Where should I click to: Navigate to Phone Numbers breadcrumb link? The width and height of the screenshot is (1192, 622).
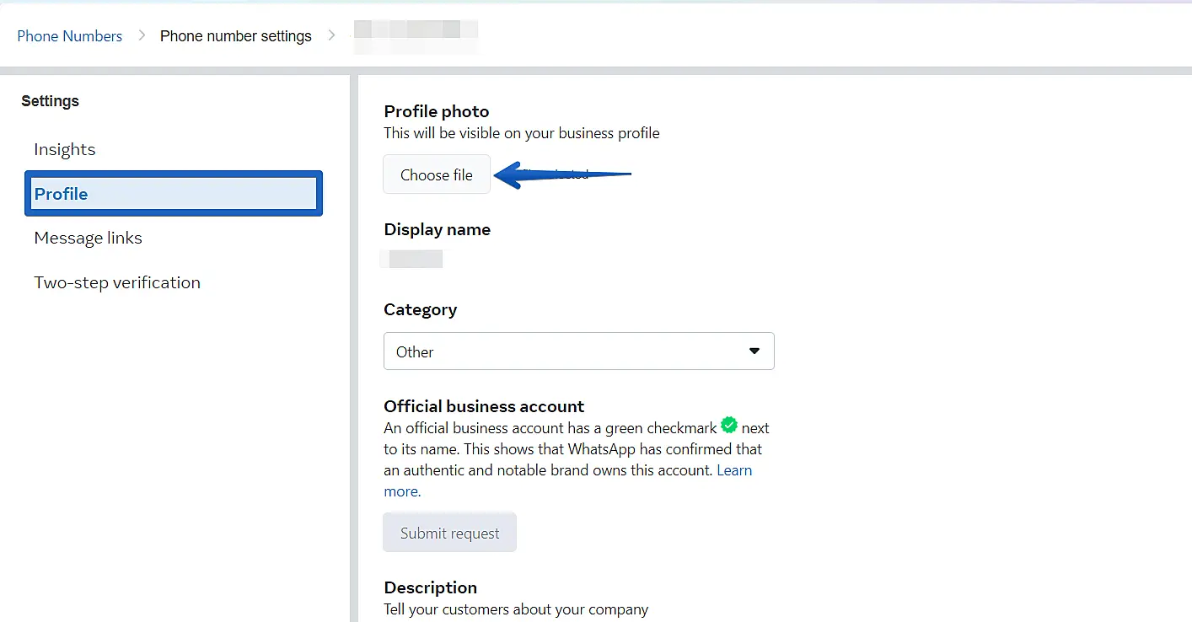pyautogui.click(x=70, y=36)
